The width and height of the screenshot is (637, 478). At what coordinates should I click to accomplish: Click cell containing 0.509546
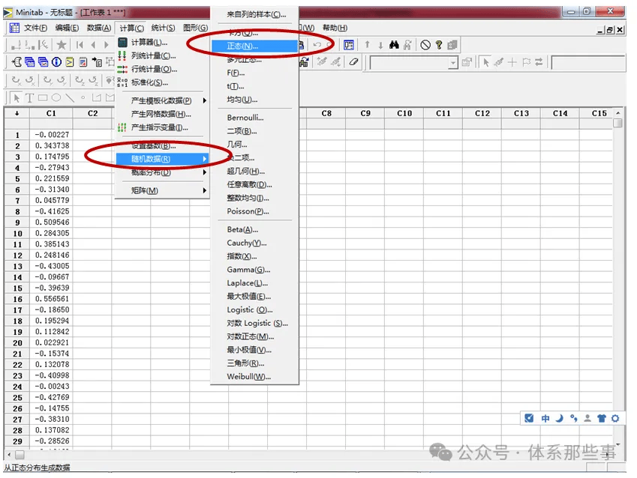[51, 222]
